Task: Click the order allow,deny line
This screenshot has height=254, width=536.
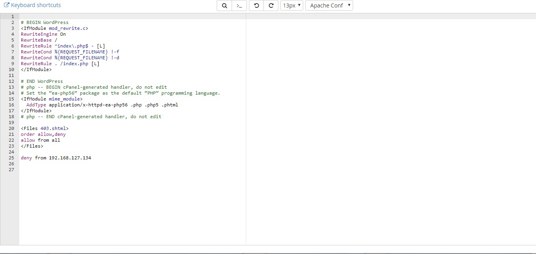Action: [43, 134]
